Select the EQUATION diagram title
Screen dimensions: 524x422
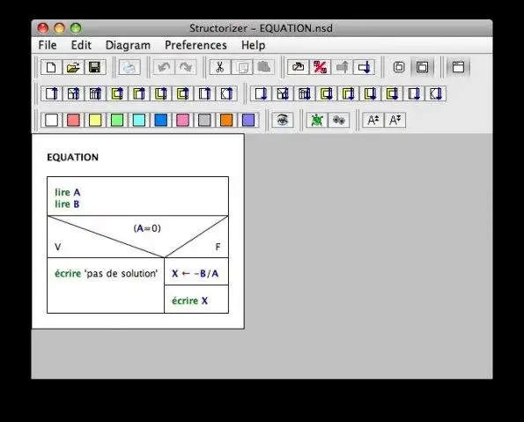72,157
